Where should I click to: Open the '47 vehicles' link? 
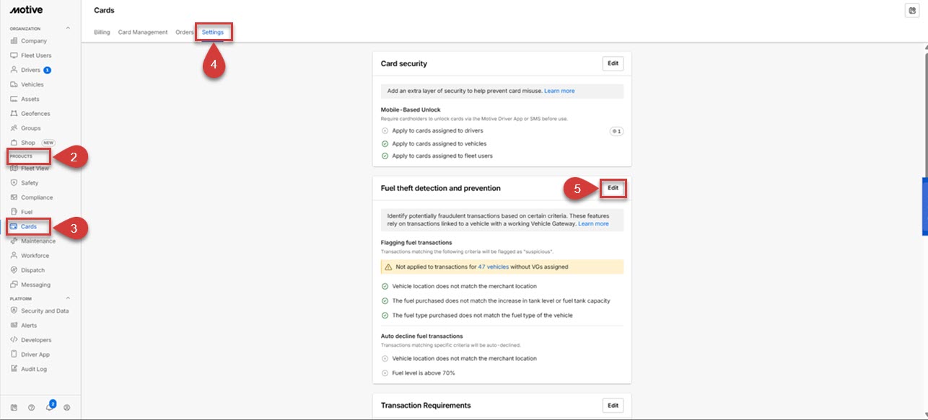pos(493,267)
